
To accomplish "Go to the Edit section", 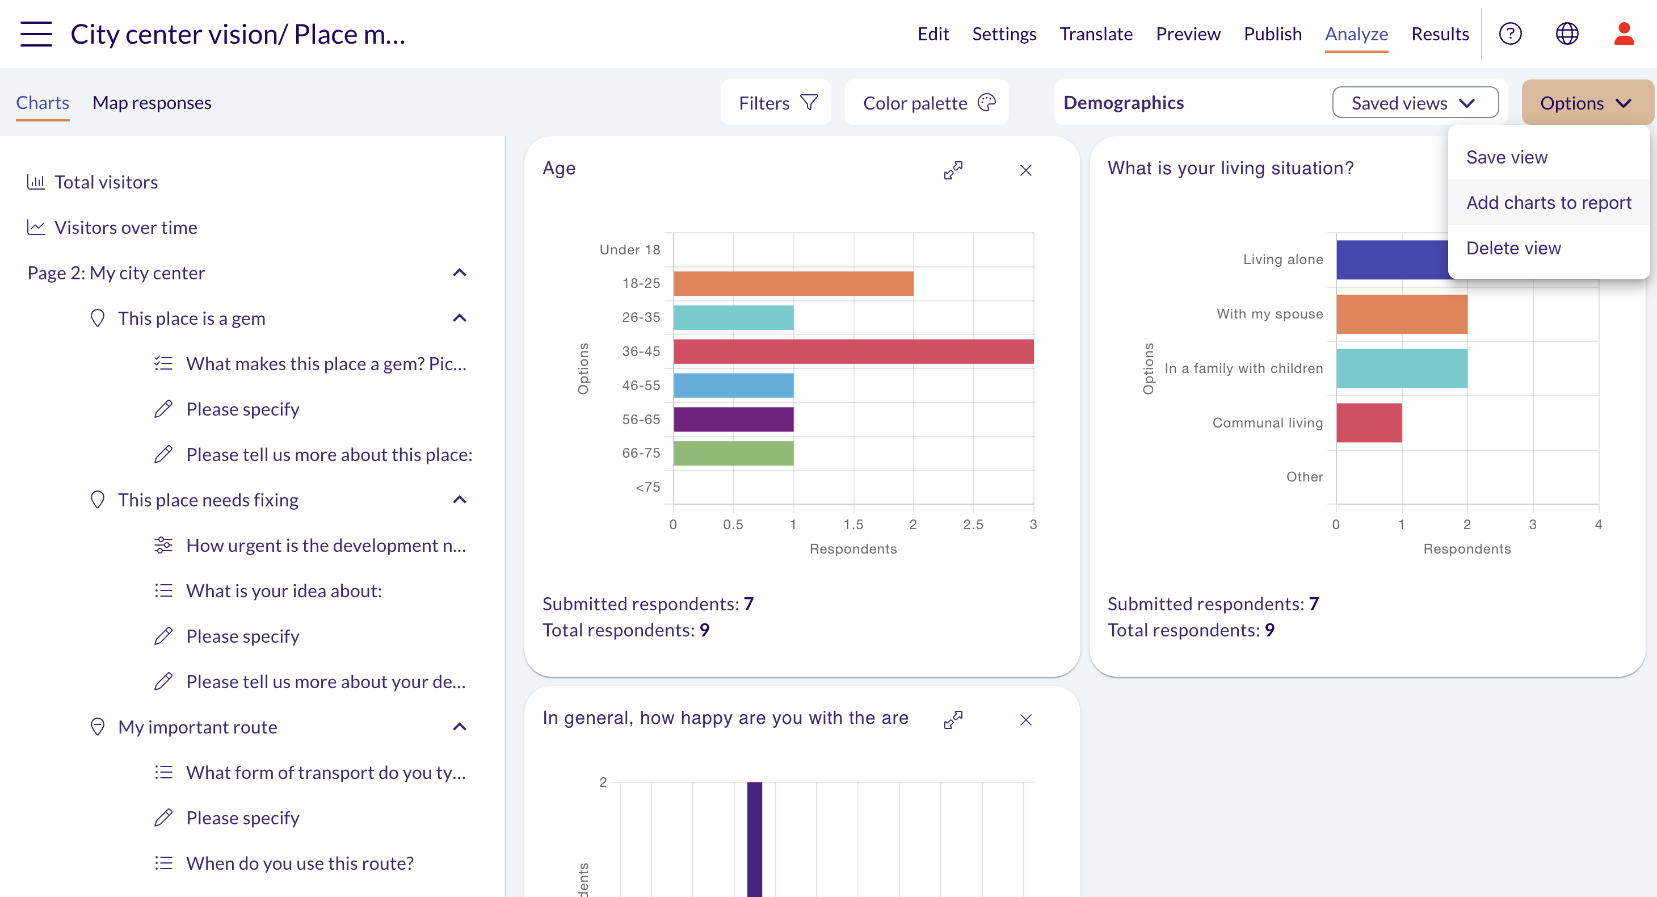I will tap(933, 33).
